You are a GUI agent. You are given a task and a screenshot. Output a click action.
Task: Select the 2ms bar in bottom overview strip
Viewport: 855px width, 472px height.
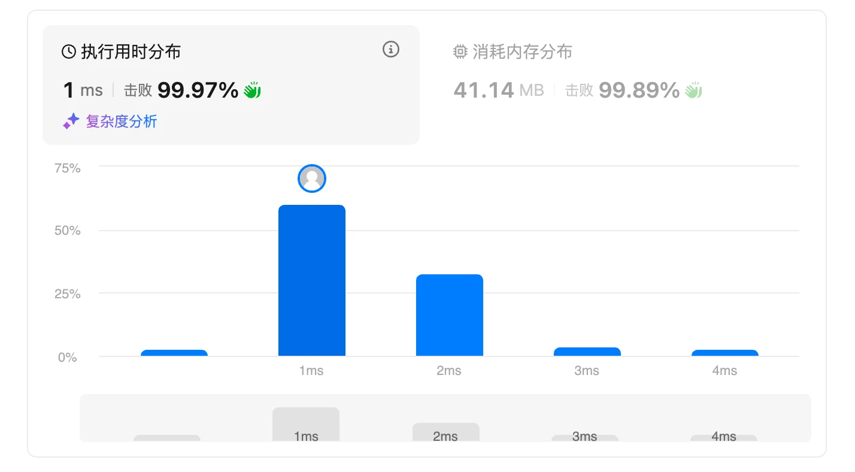[446, 432]
